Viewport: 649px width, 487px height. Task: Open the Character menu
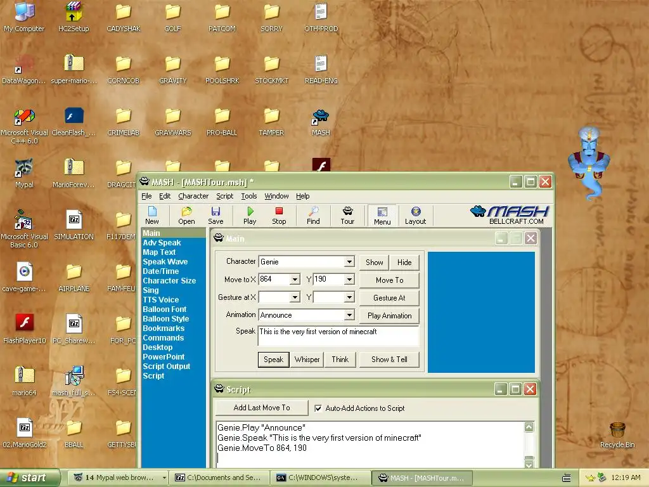coord(193,197)
